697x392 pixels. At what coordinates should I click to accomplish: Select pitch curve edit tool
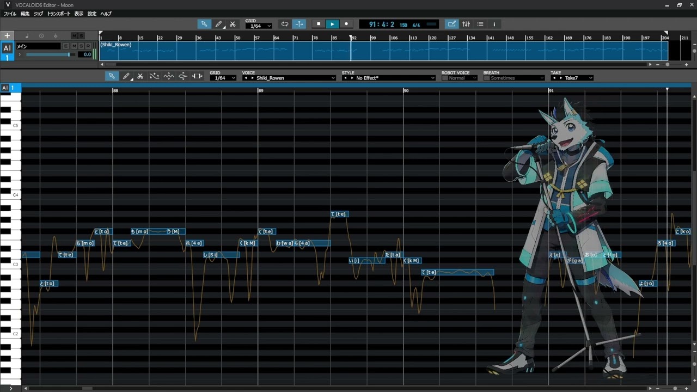[155, 76]
